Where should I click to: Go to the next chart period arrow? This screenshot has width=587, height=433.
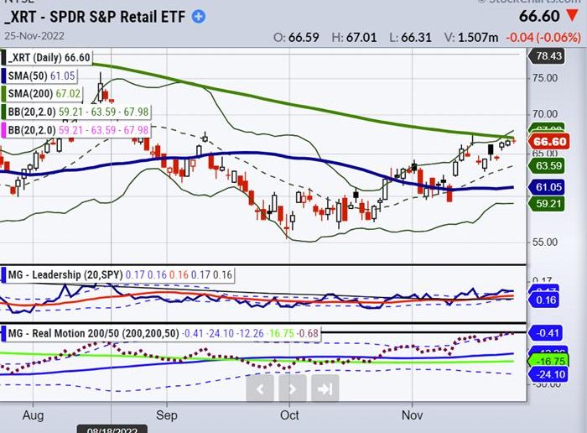293,389
